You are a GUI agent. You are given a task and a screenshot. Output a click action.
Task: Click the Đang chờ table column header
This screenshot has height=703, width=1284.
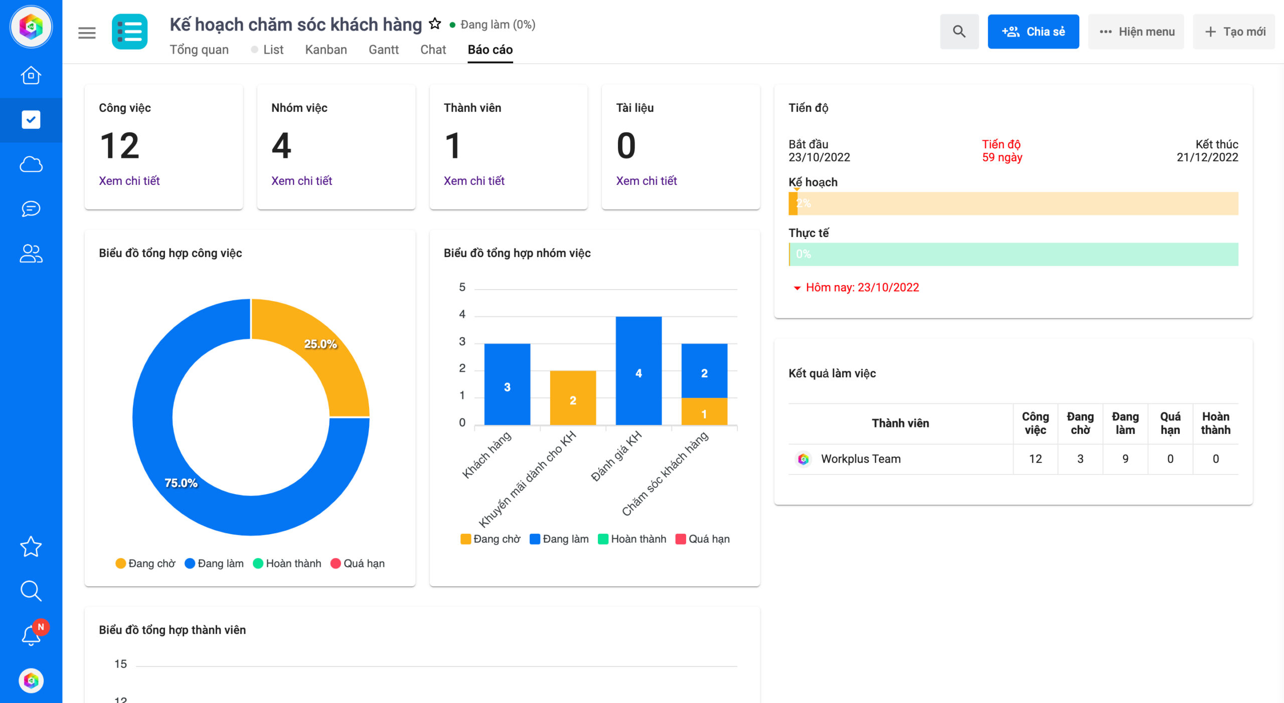(1080, 423)
